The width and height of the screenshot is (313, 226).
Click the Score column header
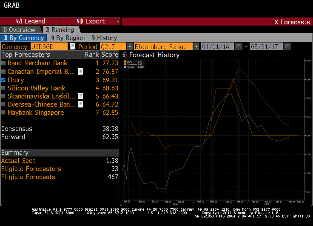110,55
